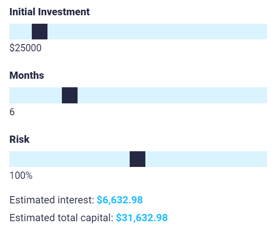Image resolution: width=278 pixels, height=236 pixels.
Task: Select the $25000 investment value
Action: coord(25,48)
